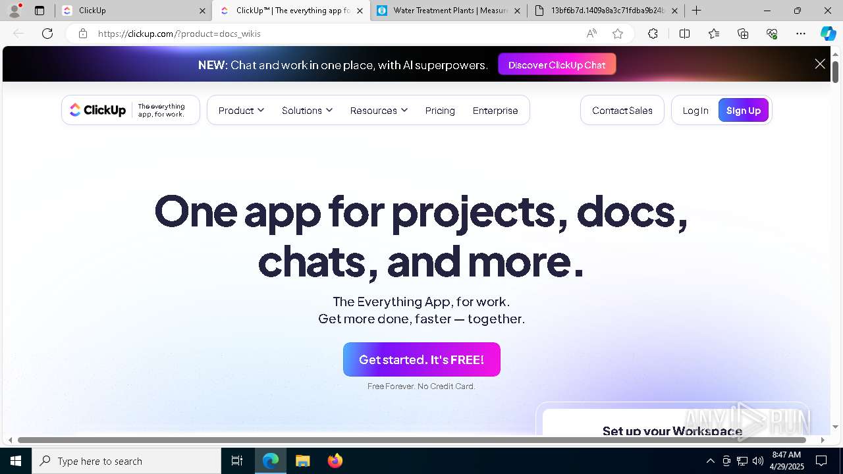
Task: Click the ClickUp logo in navbar
Action: [97, 110]
